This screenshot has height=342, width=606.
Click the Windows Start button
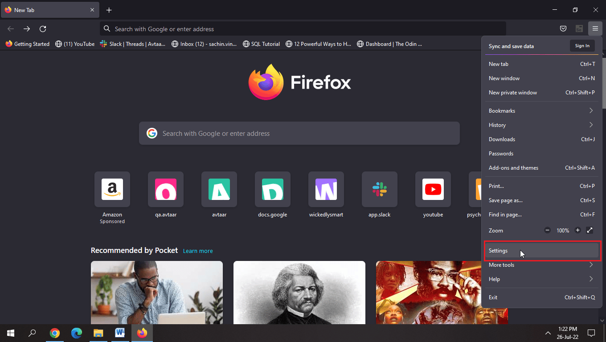point(11,333)
